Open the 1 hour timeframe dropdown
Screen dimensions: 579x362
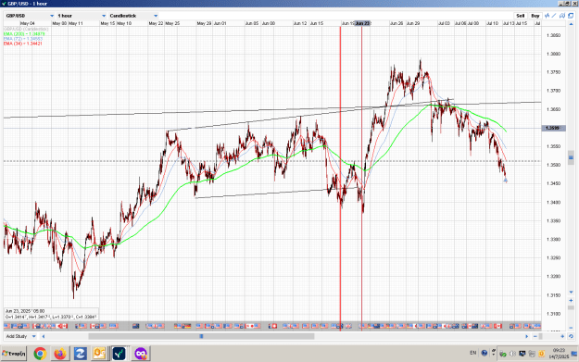click(82, 16)
